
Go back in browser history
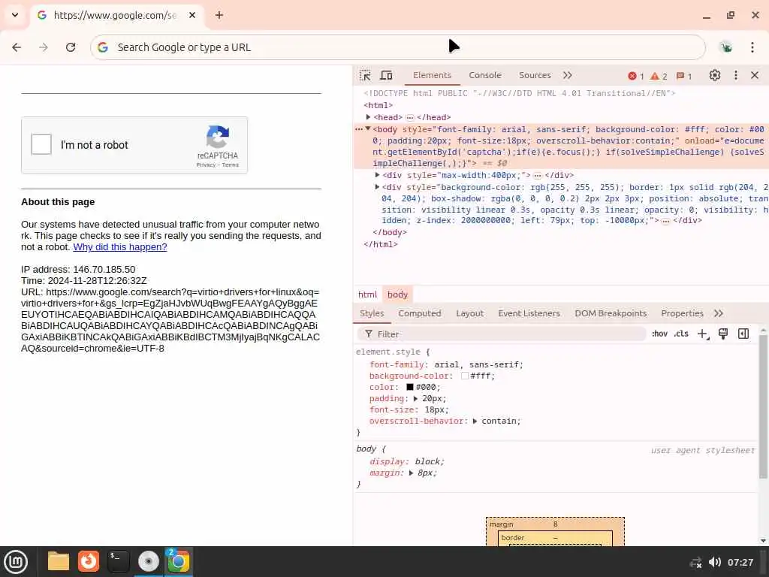17,47
